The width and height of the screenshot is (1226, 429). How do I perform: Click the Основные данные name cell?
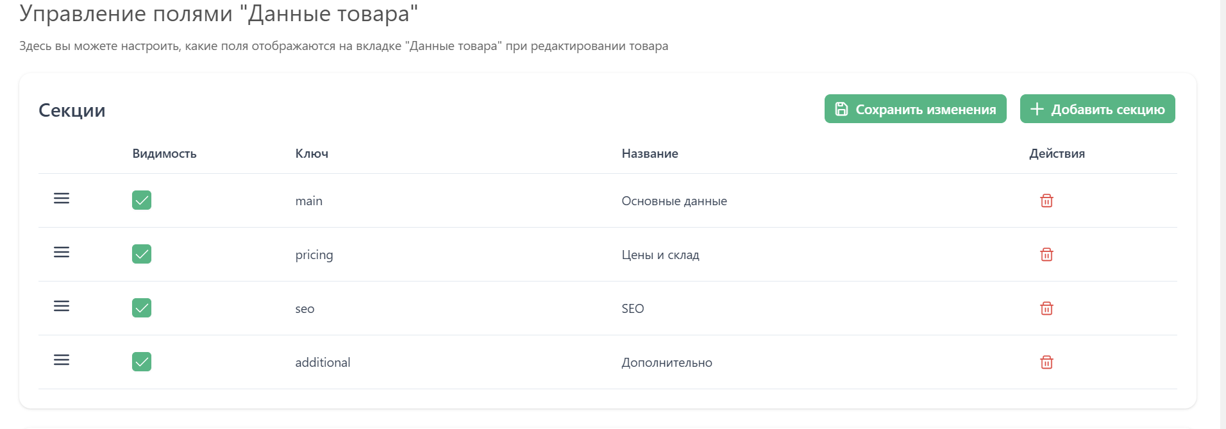674,201
